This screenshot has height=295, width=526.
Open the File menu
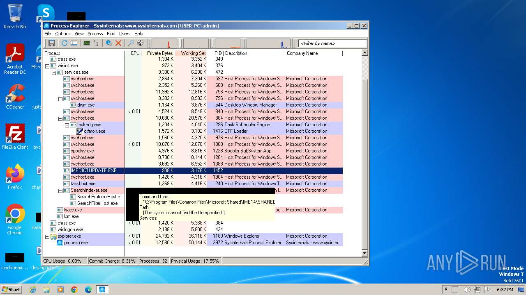point(48,34)
